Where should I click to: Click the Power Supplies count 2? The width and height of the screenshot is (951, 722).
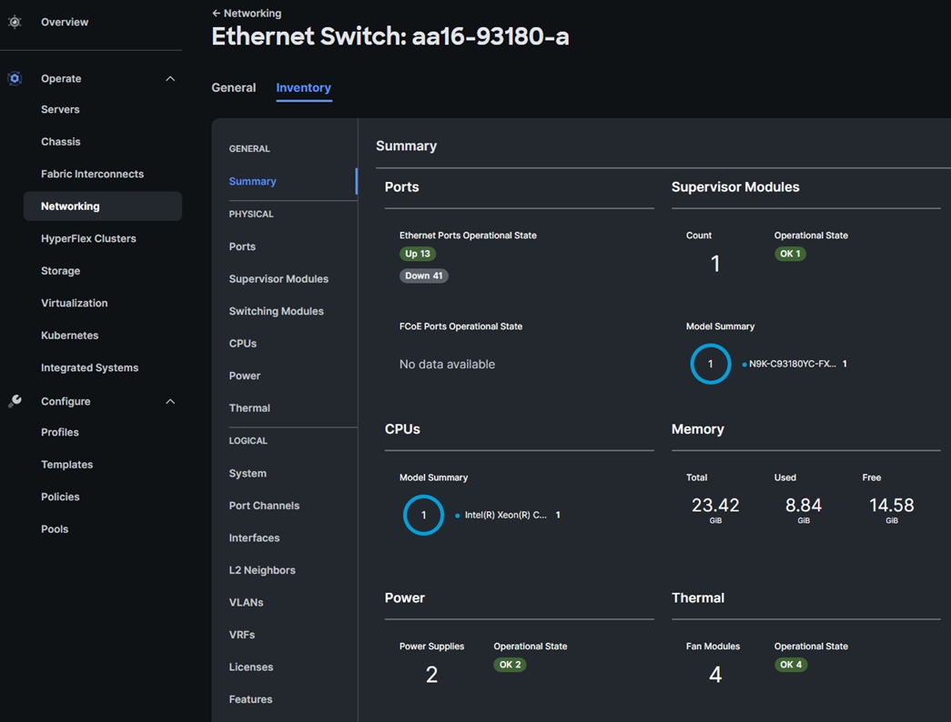(x=431, y=675)
